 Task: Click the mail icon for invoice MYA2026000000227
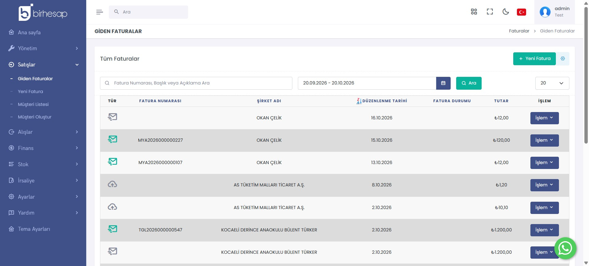point(113,139)
